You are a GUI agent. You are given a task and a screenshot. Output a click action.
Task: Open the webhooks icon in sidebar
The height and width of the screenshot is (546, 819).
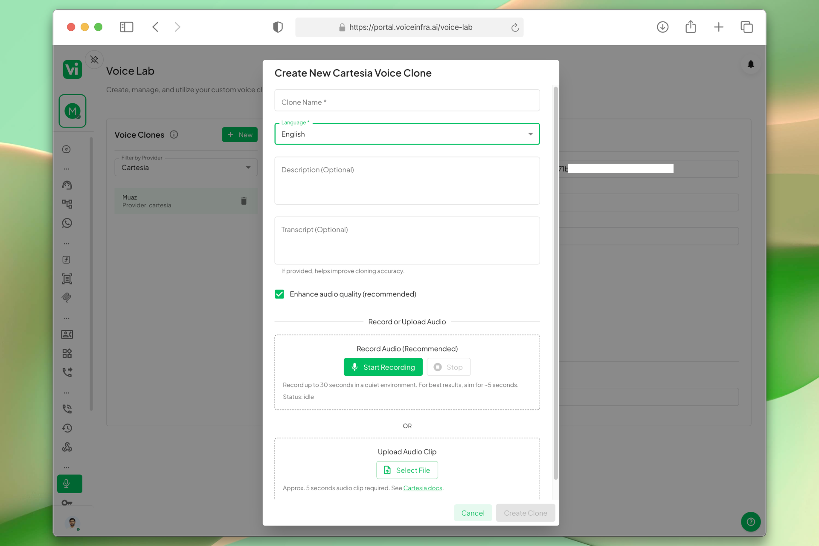click(67, 447)
